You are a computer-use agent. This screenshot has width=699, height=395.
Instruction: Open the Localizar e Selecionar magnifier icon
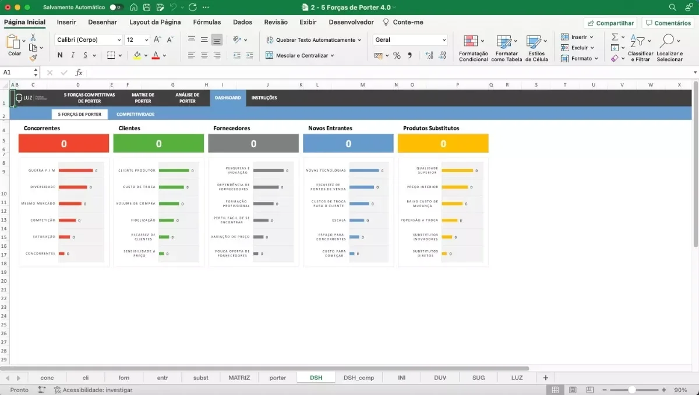[668, 41]
